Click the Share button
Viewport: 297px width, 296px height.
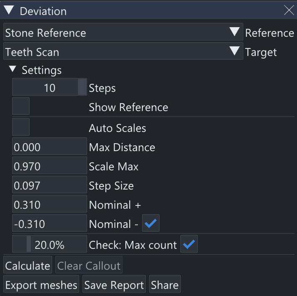click(x=165, y=285)
